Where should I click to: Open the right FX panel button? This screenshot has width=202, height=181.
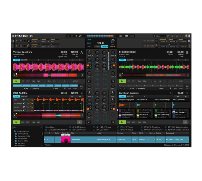(x=189, y=41)
